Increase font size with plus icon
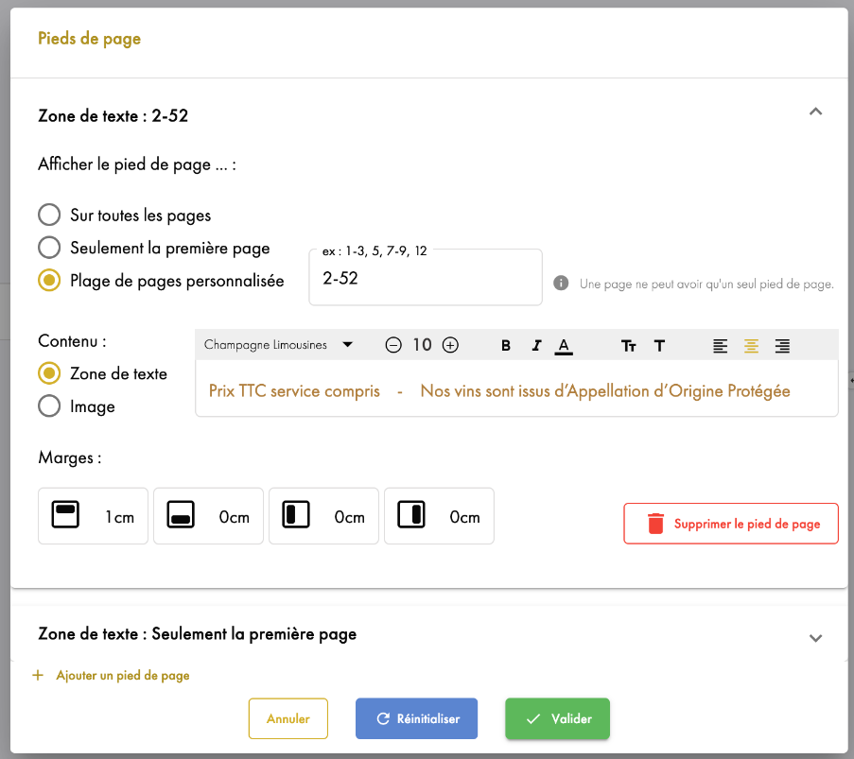Image resolution: width=854 pixels, height=759 pixels. (x=450, y=345)
